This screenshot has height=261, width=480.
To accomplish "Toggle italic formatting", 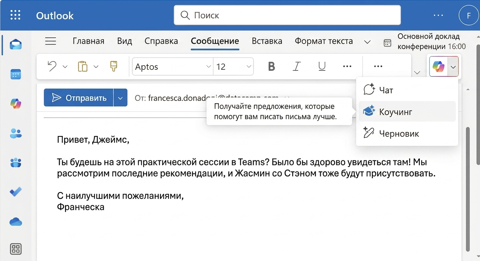I will coord(296,66).
